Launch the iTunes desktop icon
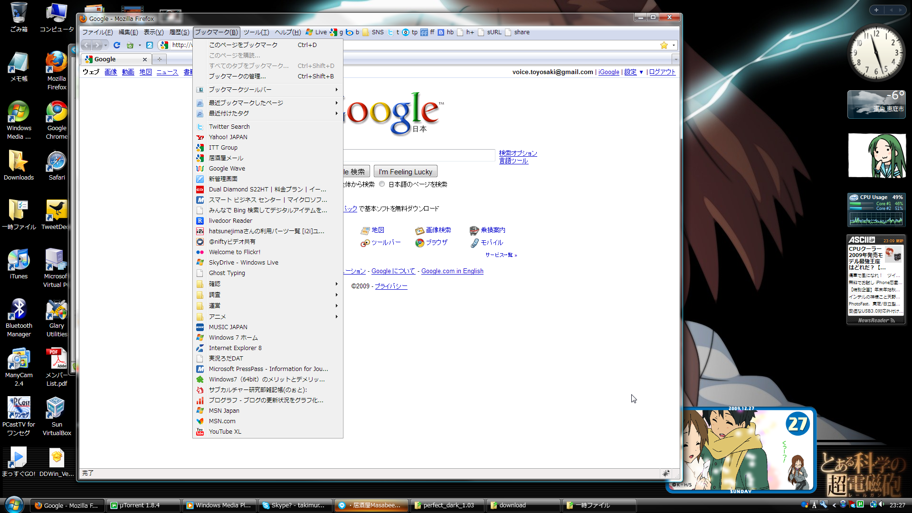912x513 pixels. coord(19,264)
